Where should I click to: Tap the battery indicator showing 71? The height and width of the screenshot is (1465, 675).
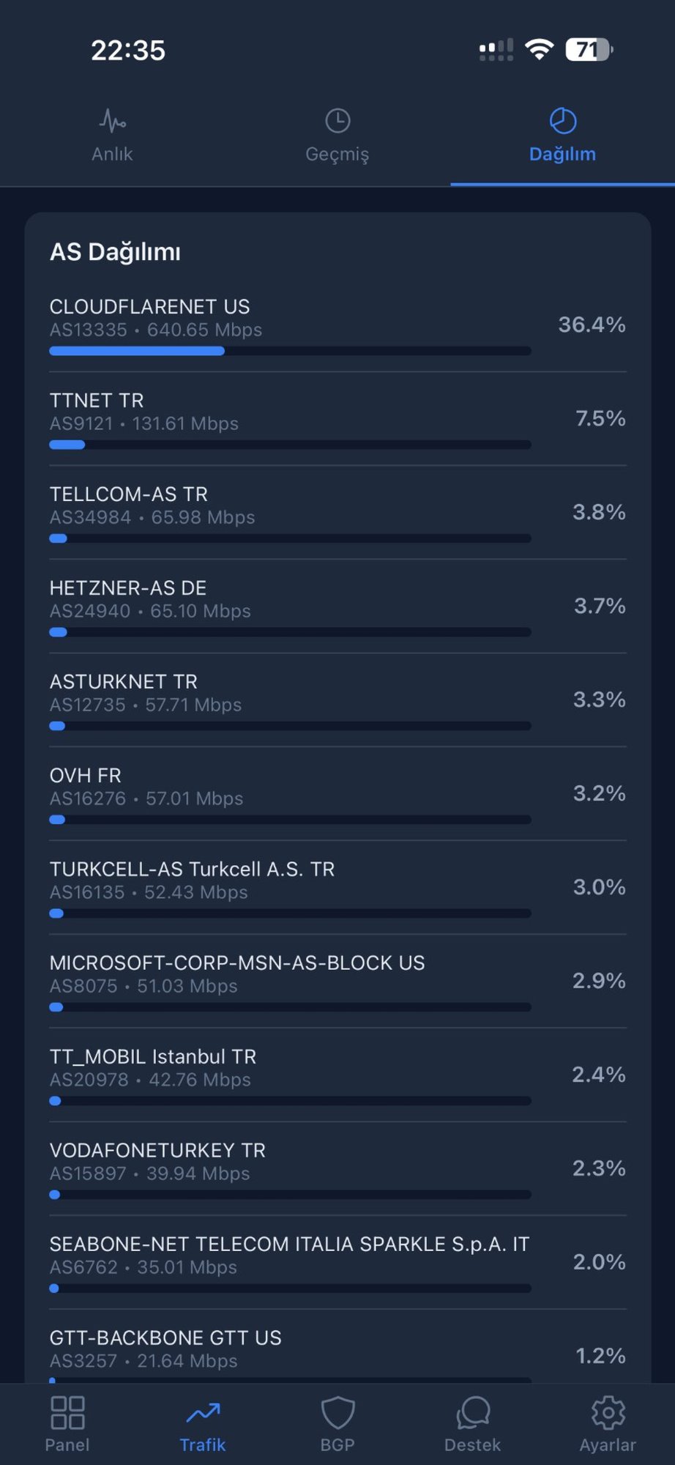click(x=589, y=50)
